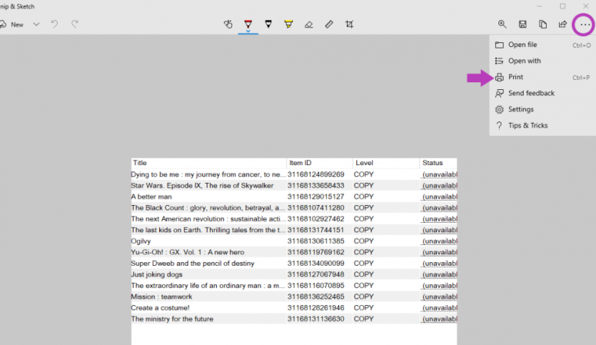Click 'Super Dweeb and the pencil of destiny'

[193, 264]
